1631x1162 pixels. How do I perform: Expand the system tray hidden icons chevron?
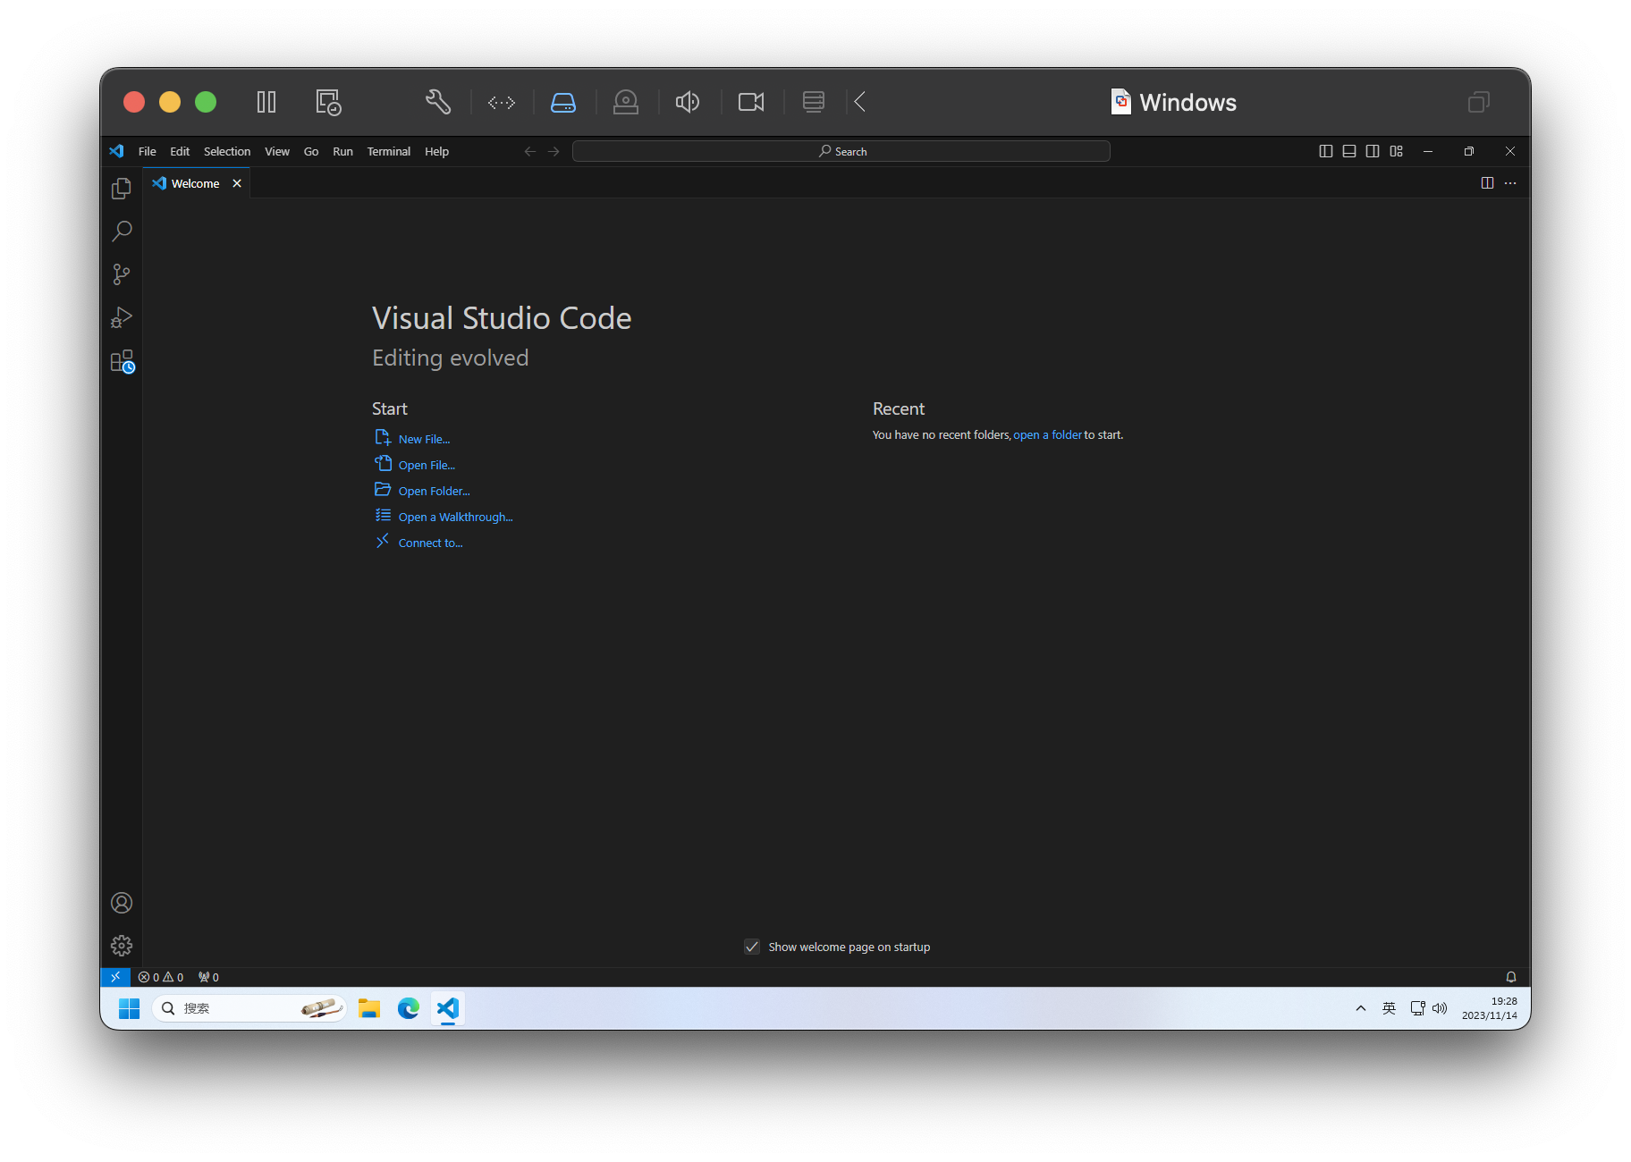[1361, 1008]
